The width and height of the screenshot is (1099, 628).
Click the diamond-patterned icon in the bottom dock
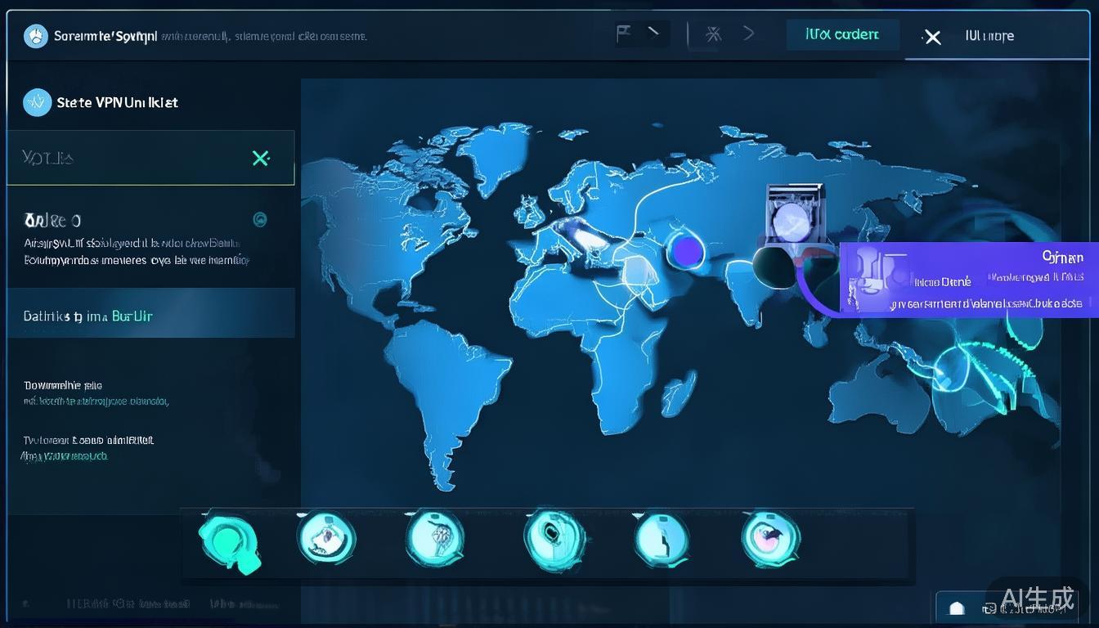click(435, 539)
